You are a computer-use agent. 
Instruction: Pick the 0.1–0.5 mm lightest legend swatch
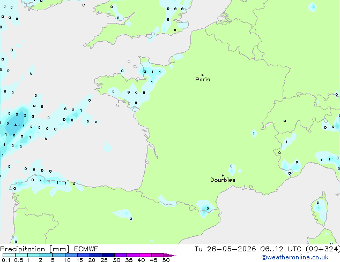9,255
